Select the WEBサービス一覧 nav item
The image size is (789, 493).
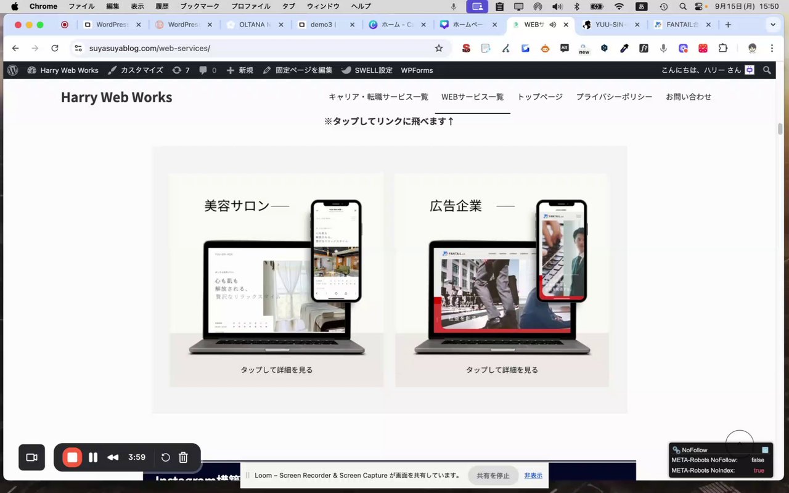[473, 97]
